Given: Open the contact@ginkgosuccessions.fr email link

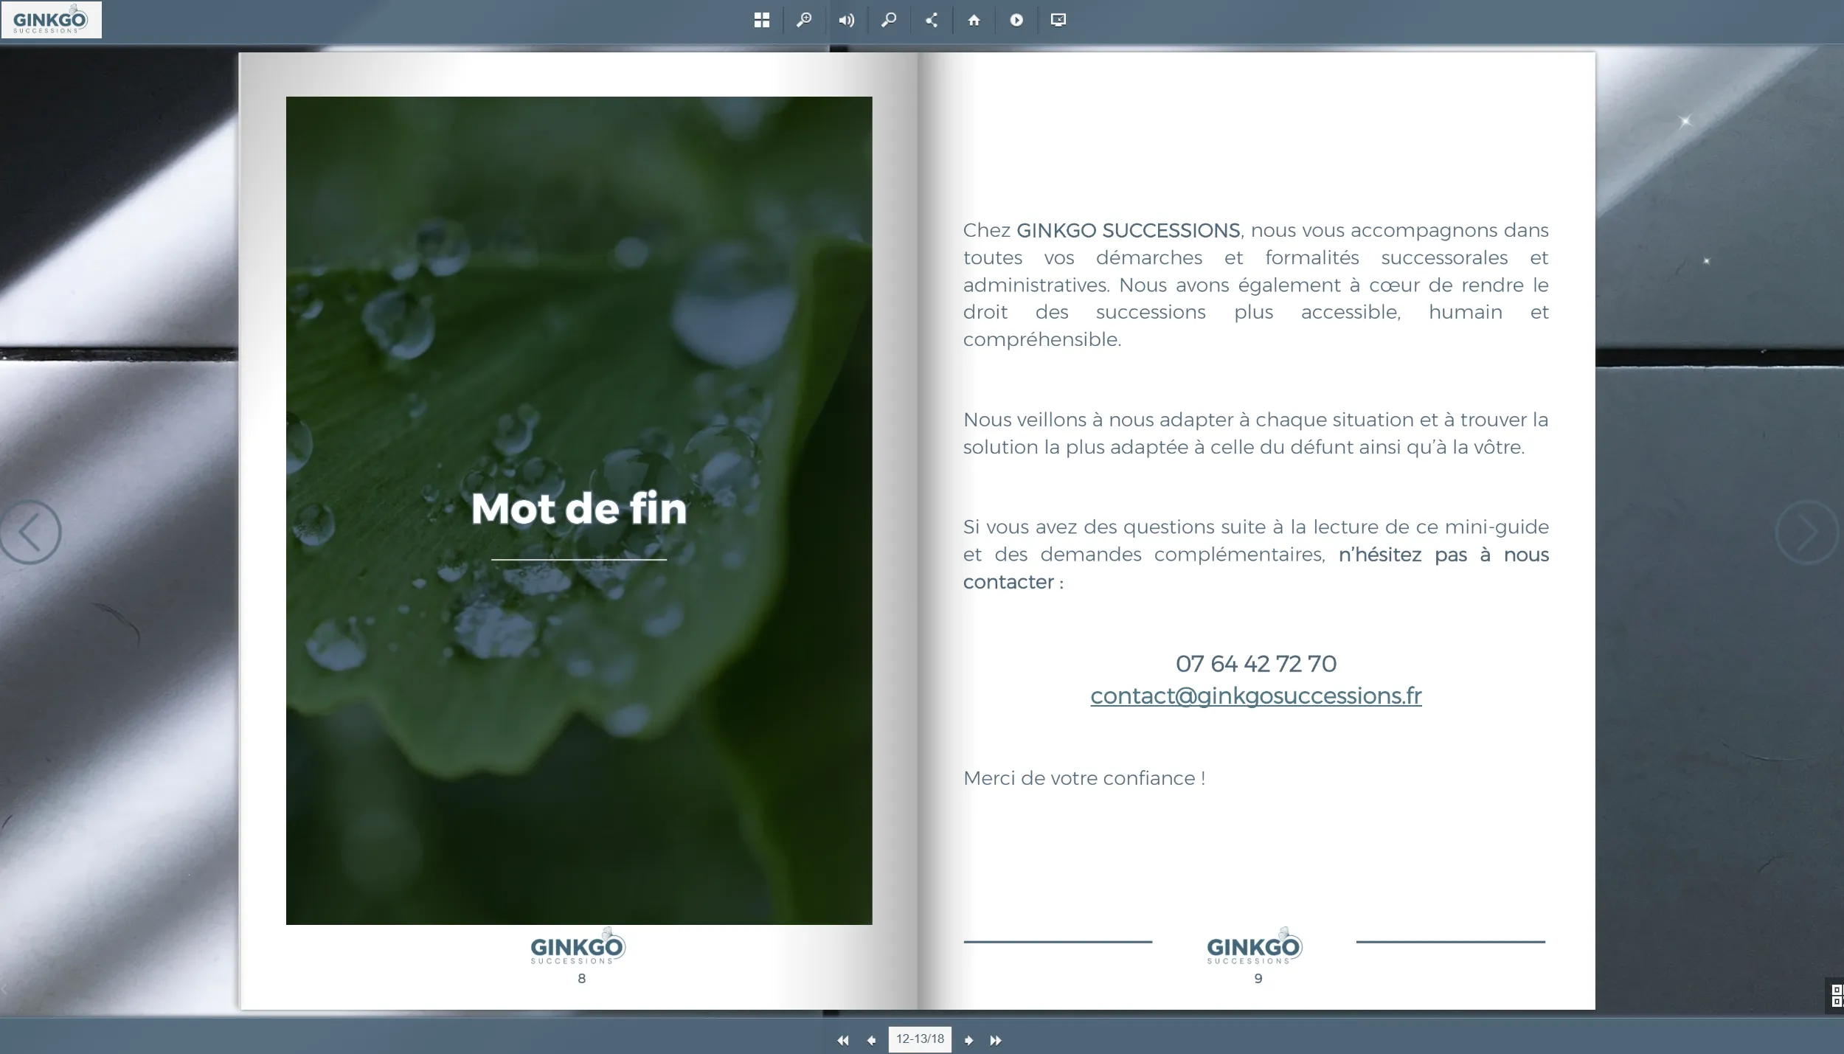Looking at the screenshot, I should (x=1255, y=696).
